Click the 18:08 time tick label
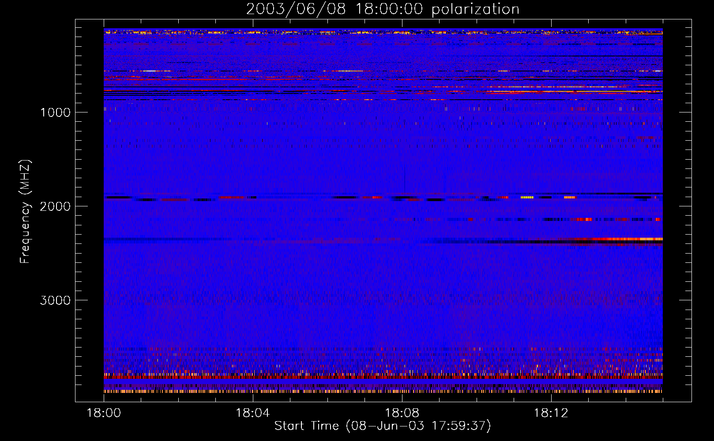 point(402,413)
